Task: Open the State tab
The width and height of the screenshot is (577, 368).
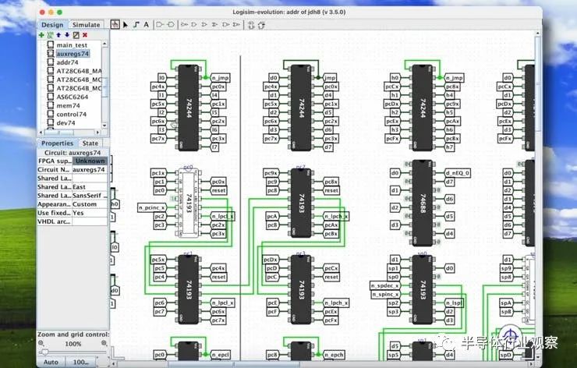Action: click(90, 143)
